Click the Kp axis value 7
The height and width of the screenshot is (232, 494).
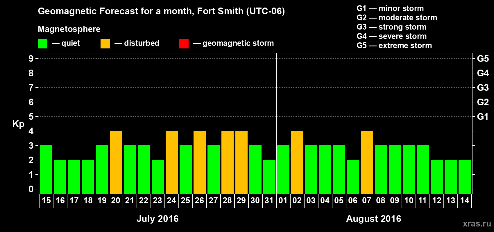pos(31,88)
